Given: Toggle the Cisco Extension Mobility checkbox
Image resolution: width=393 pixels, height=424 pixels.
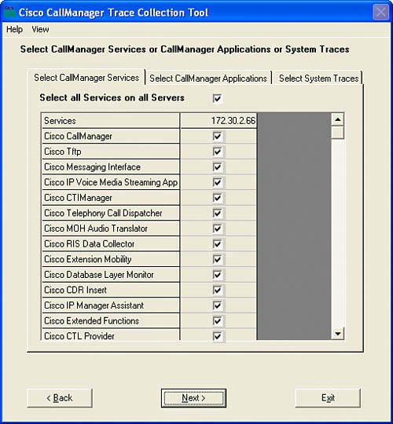Looking at the screenshot, I should [x=218, y=259].
